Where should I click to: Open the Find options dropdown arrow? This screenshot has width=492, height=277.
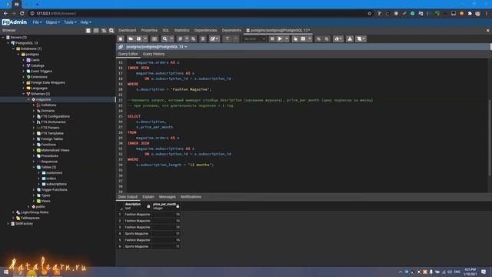pyautogui.click(x=171, y=39)
